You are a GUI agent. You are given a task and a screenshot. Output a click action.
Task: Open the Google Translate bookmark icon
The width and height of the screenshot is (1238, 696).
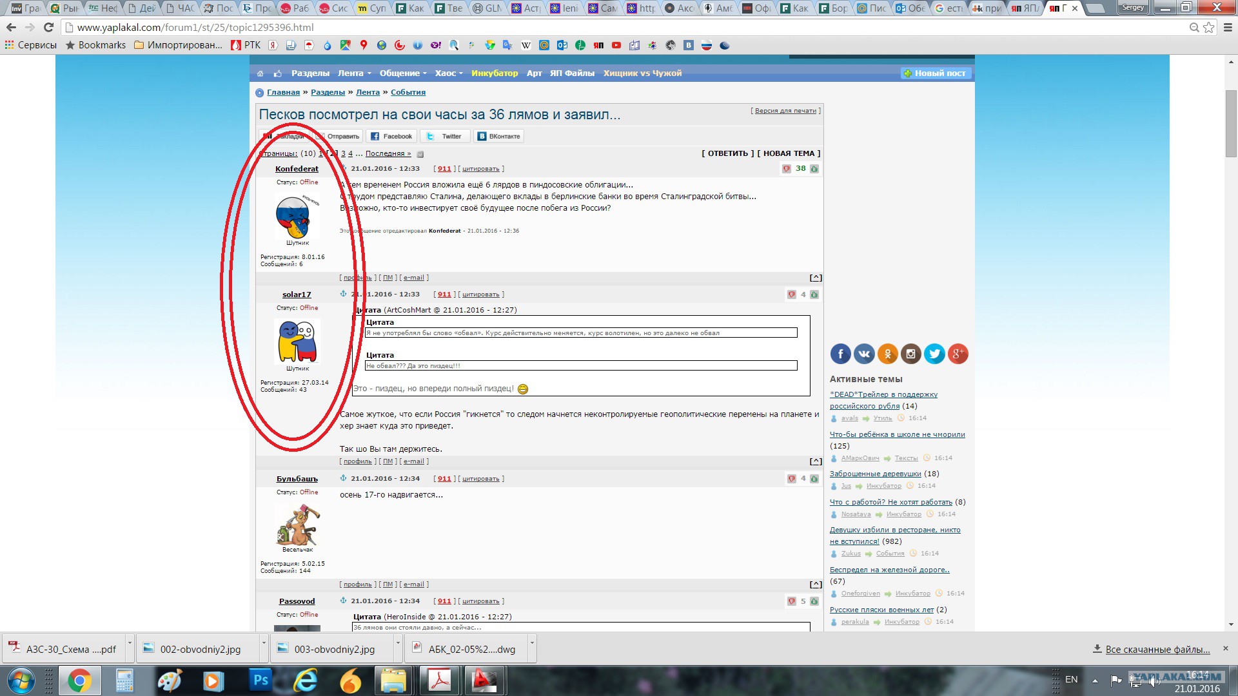click(508, 45)
